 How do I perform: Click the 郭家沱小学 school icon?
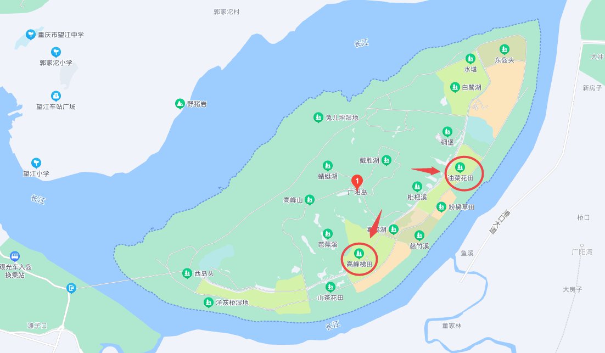[x=56, y=52]
